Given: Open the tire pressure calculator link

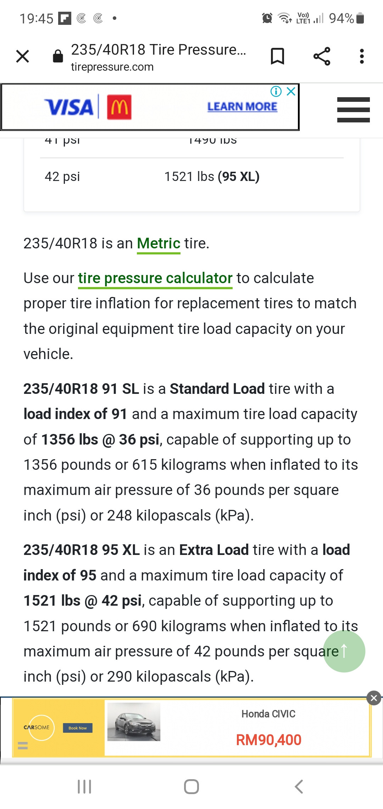Looking at the screenshot, I should pyautogui.click(x=155, y=279).
